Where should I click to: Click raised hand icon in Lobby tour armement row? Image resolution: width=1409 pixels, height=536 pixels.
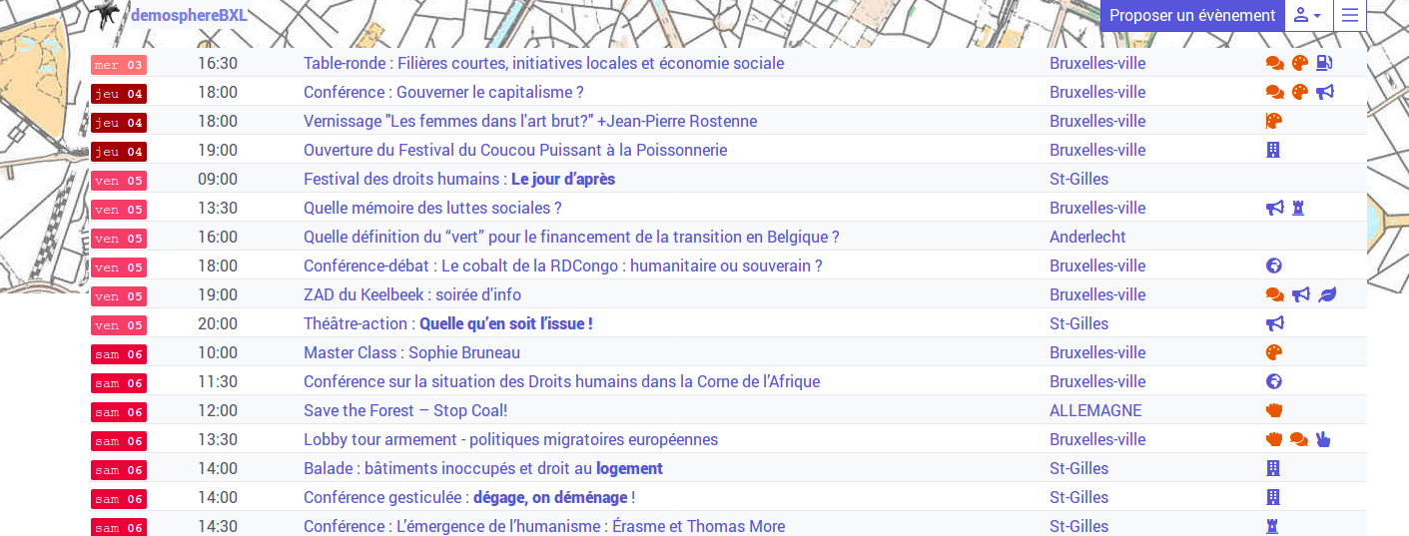[1273, 439]
